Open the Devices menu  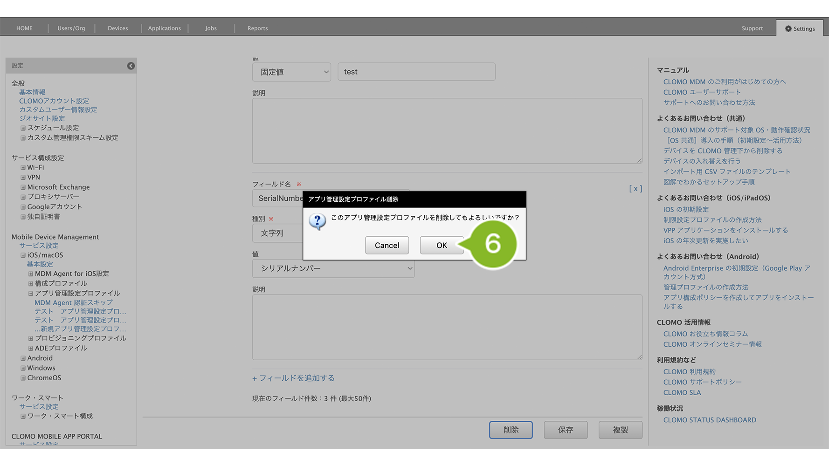point(117,28)
